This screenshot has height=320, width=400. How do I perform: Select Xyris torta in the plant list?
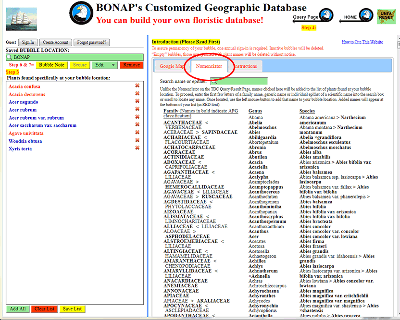point(20,148)
